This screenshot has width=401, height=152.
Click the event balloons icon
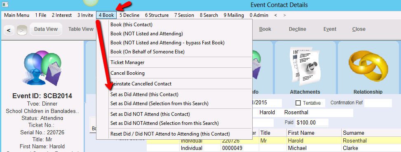click(x=42, y=68)
